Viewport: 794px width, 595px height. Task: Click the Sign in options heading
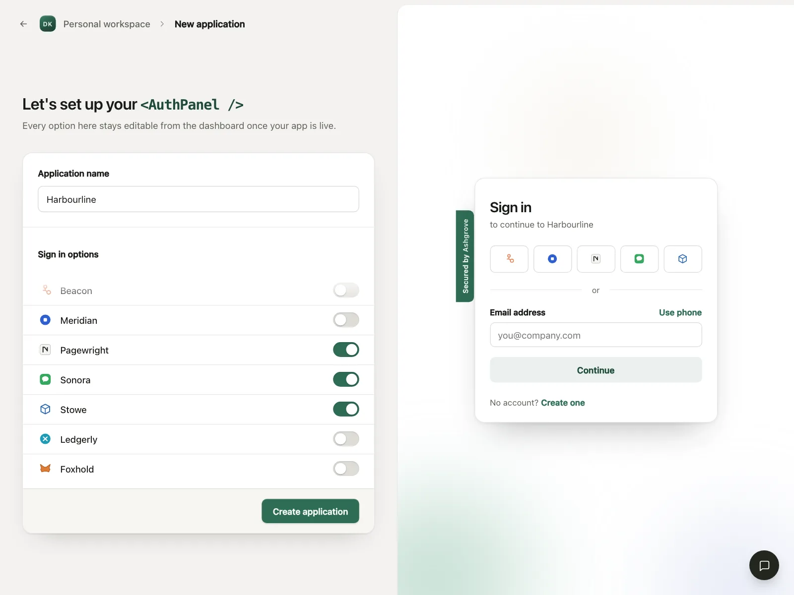click(x=68, y=254)
